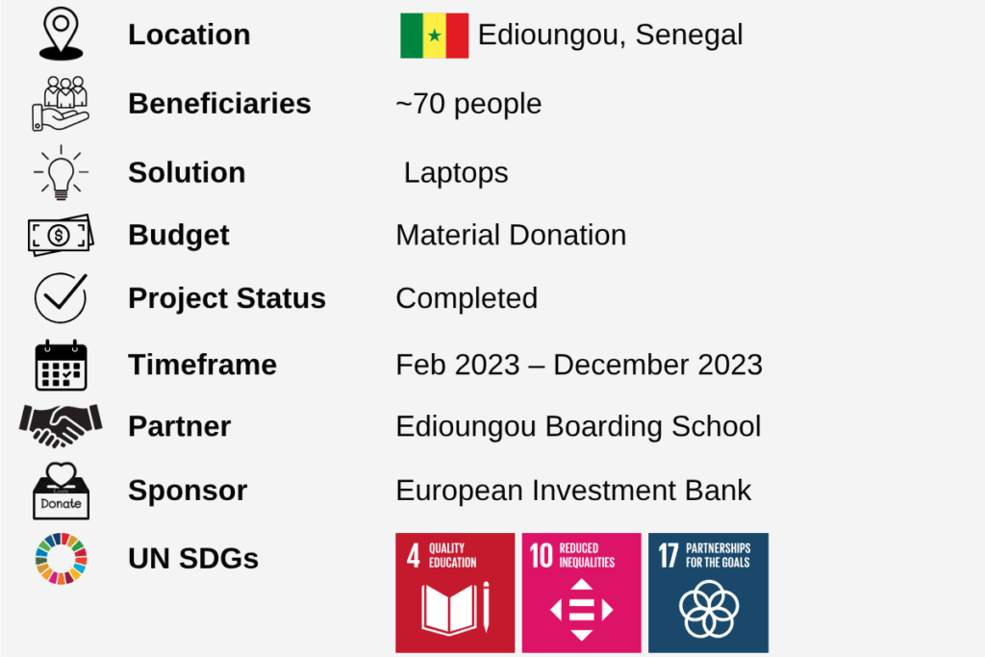Screen dimensions: 985x657
Task: Click the European Investment Bank sponsor text
Action: tap(573, 491)
